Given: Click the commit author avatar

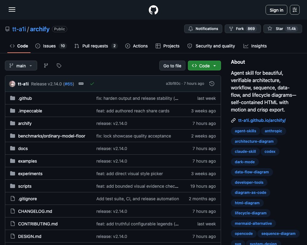Looking at the screenshot, I should [x=12, y=84].
